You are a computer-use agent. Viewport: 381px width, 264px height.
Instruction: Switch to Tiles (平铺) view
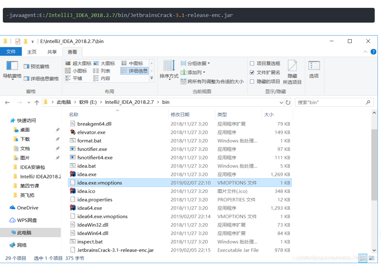(74, 78)
